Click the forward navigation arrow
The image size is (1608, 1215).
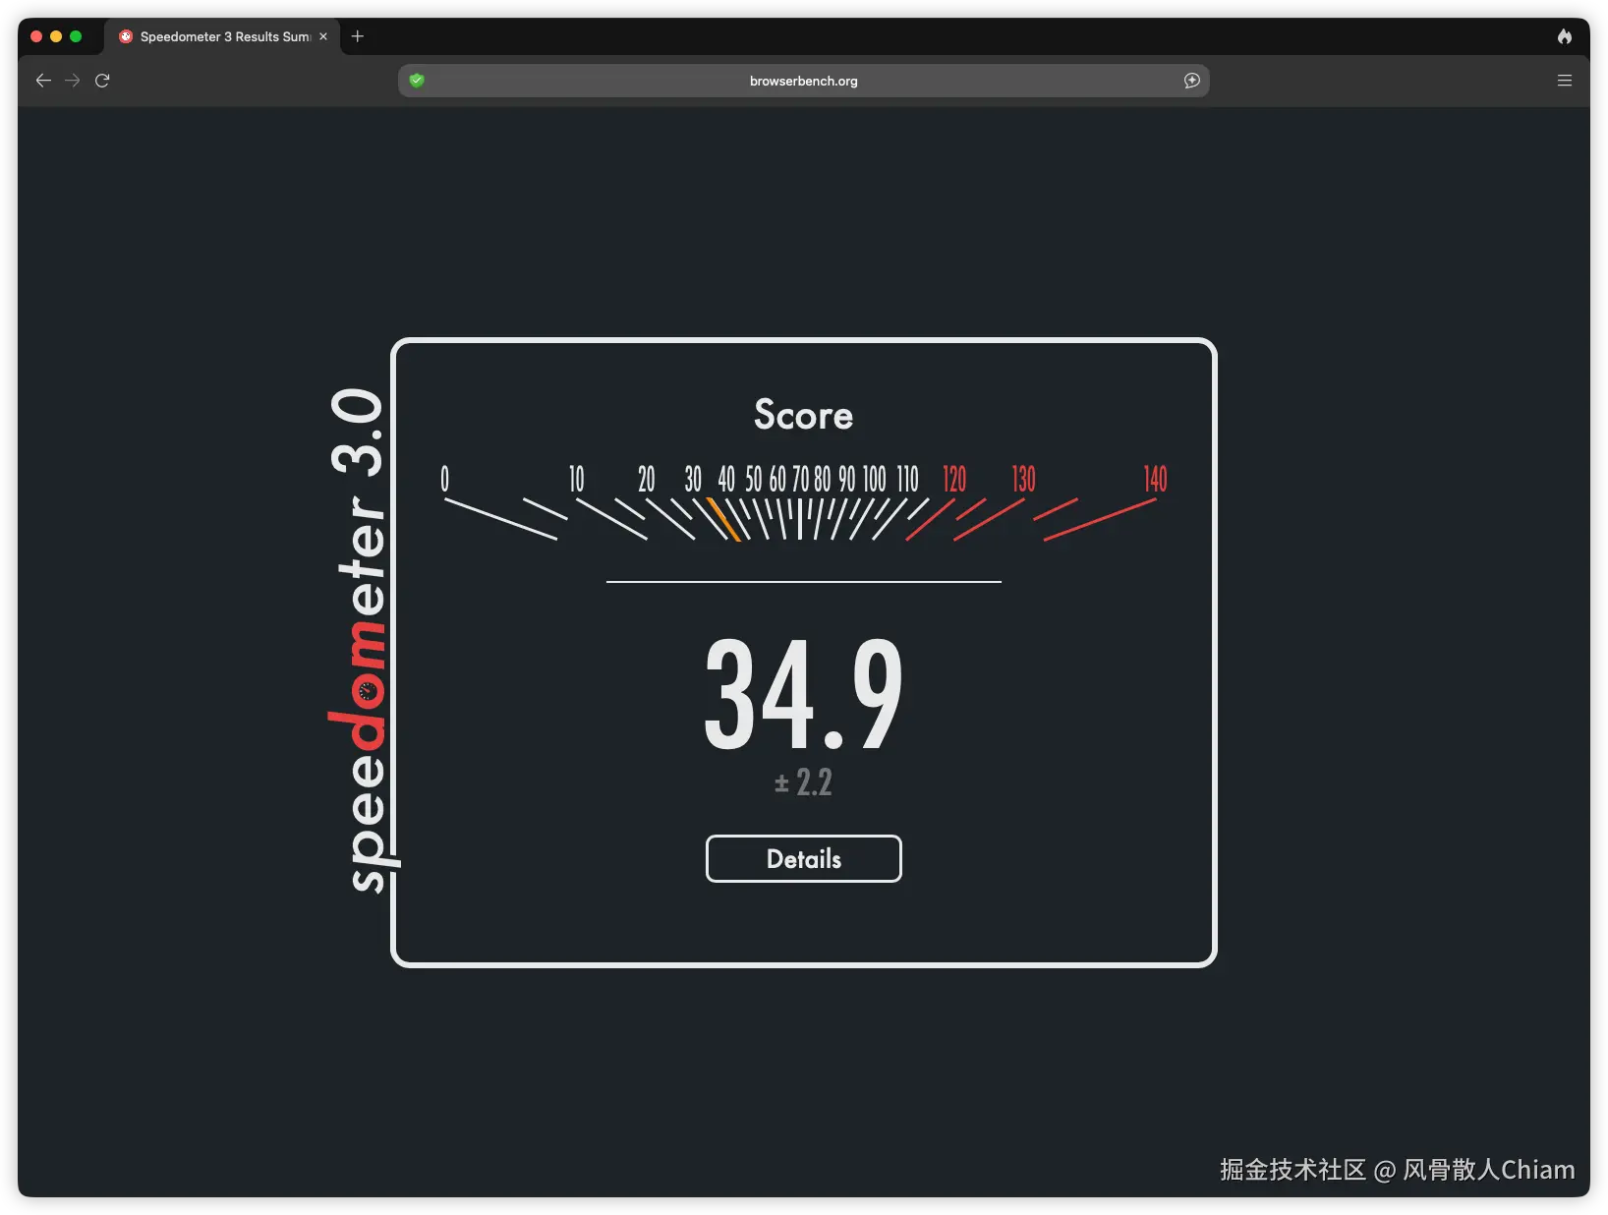click(73, 81)
